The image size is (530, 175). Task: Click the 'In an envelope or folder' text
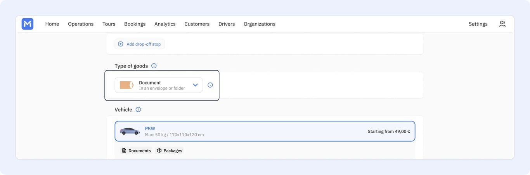tap(162, 88)
